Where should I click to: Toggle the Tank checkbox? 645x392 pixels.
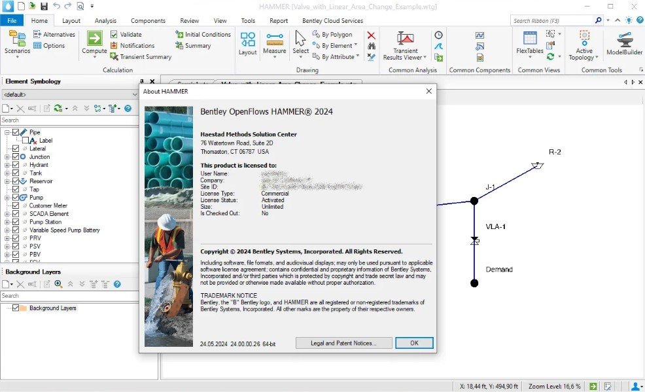[x=16, y=173]
